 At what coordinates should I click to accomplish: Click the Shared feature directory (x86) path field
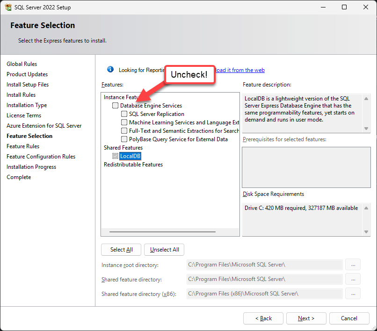click(x=265, y=294)
